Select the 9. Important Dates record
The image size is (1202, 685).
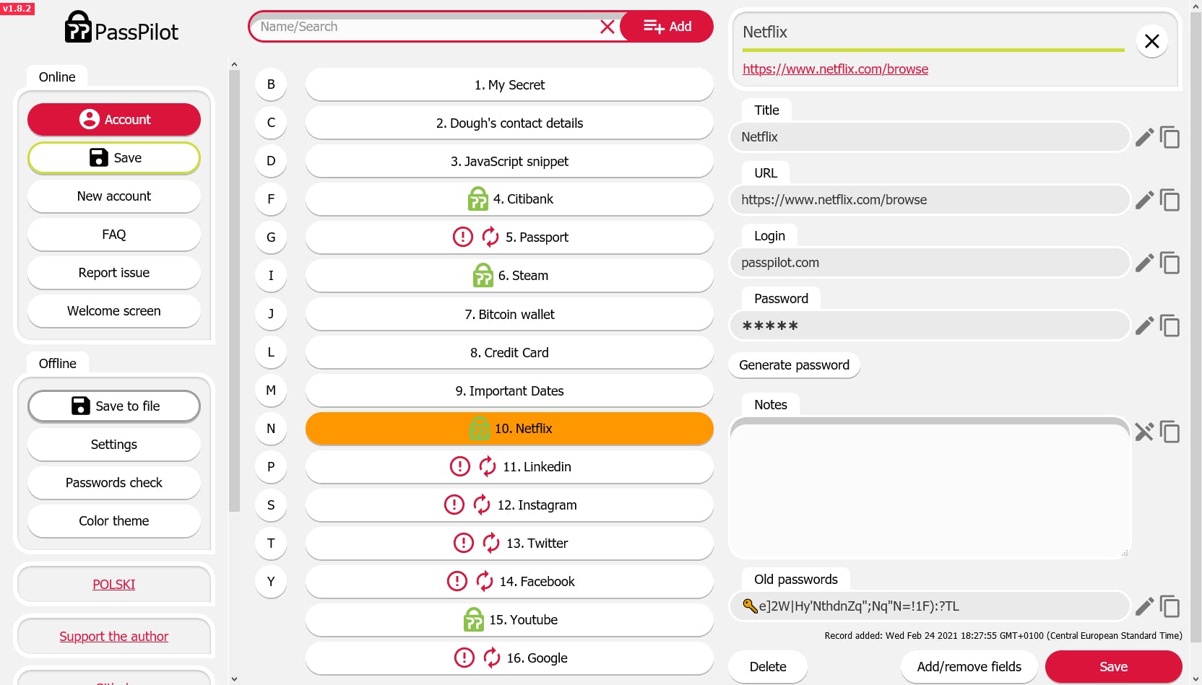pyautogui.click(x=509, y=391)
